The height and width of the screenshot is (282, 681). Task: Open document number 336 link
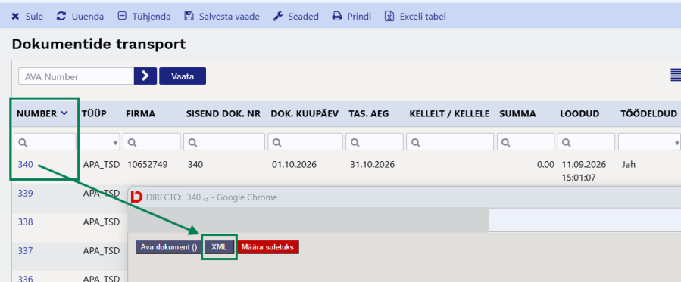25,278
